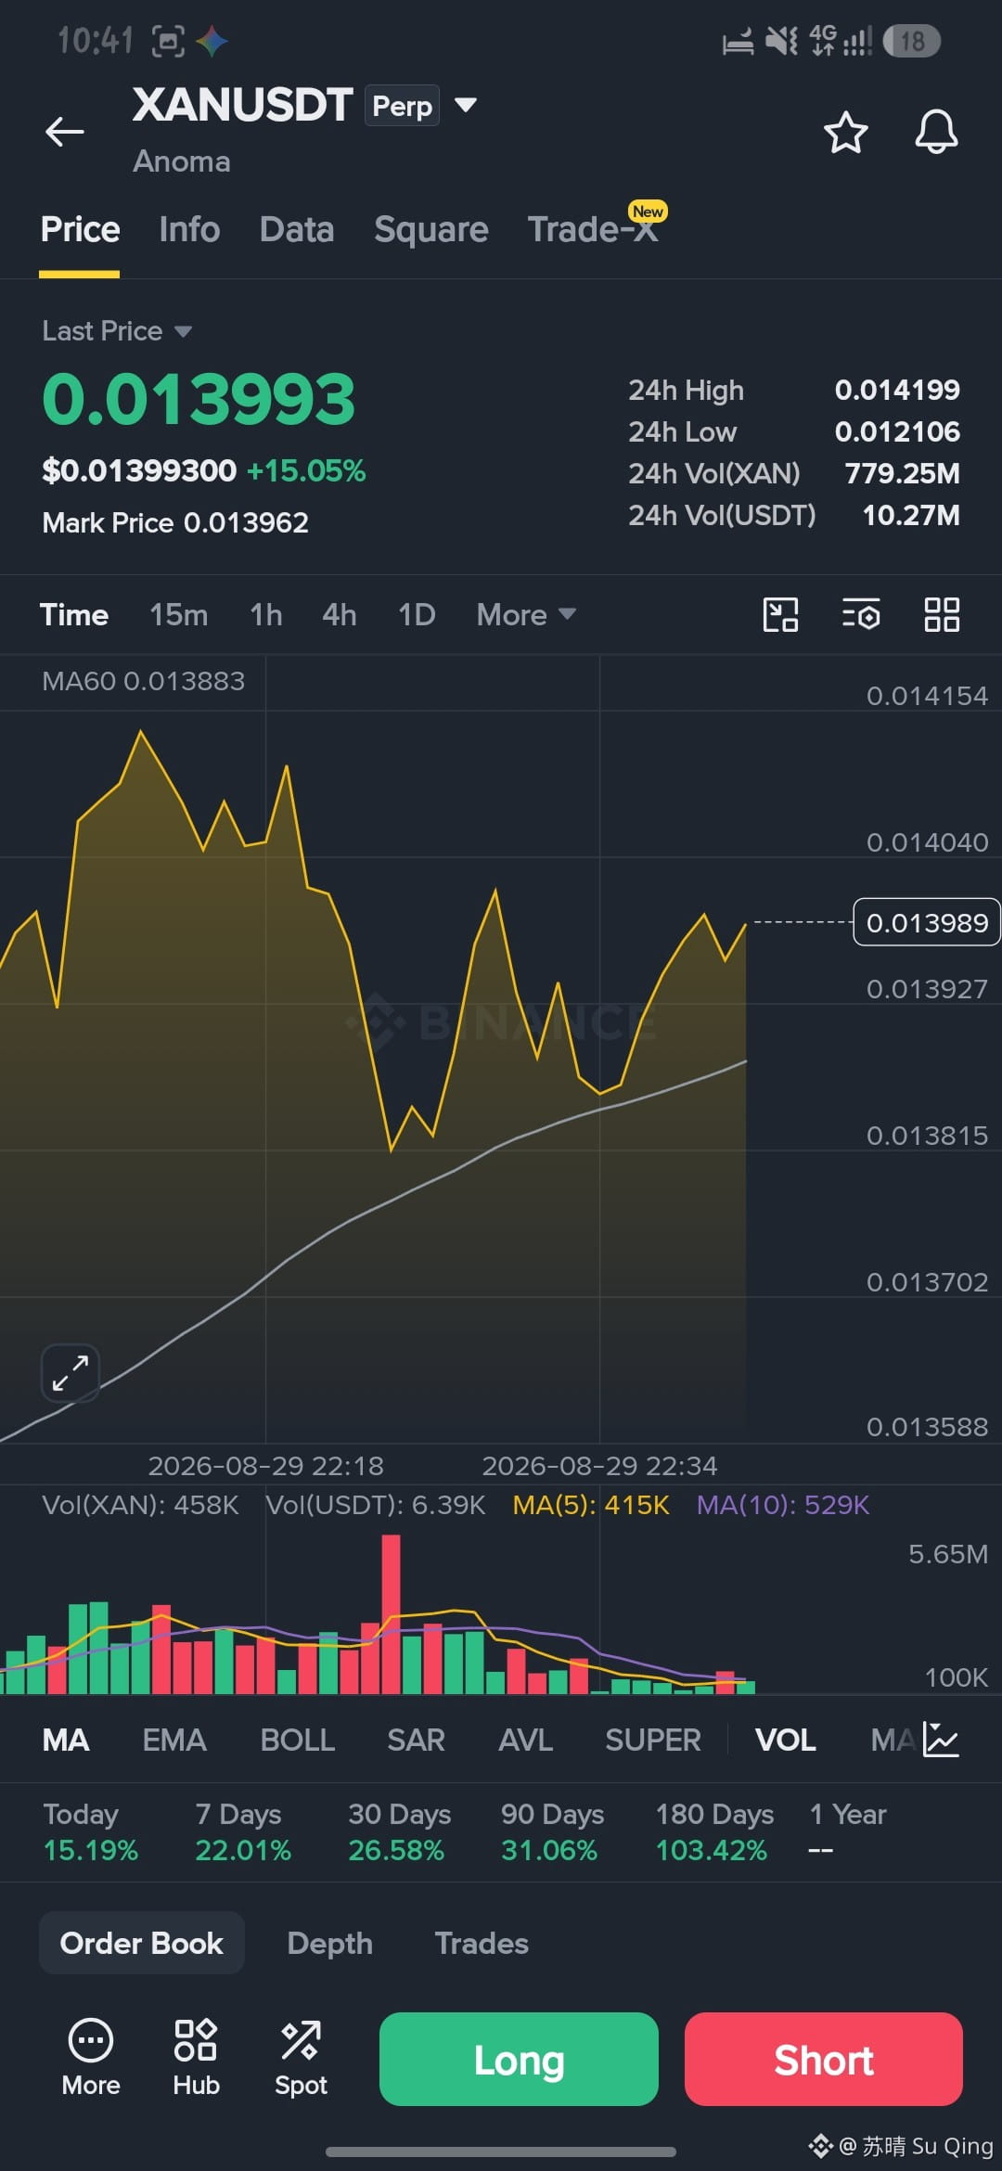
Task: Select the Time chart interval
Action: click(74, 614)
